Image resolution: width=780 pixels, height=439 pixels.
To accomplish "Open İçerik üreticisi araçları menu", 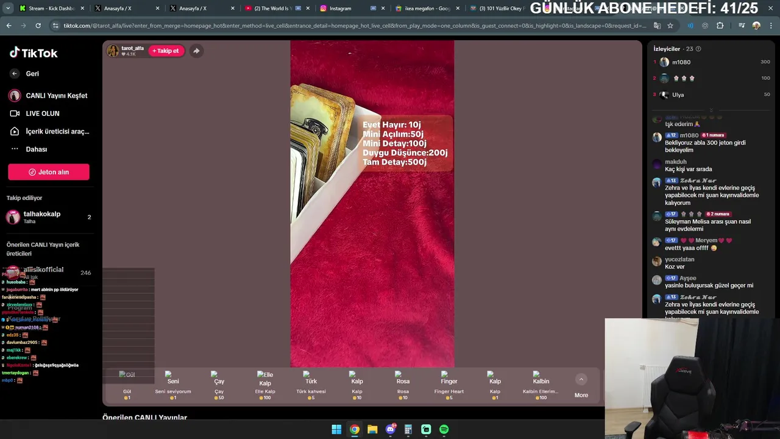I will click(50, 131).
